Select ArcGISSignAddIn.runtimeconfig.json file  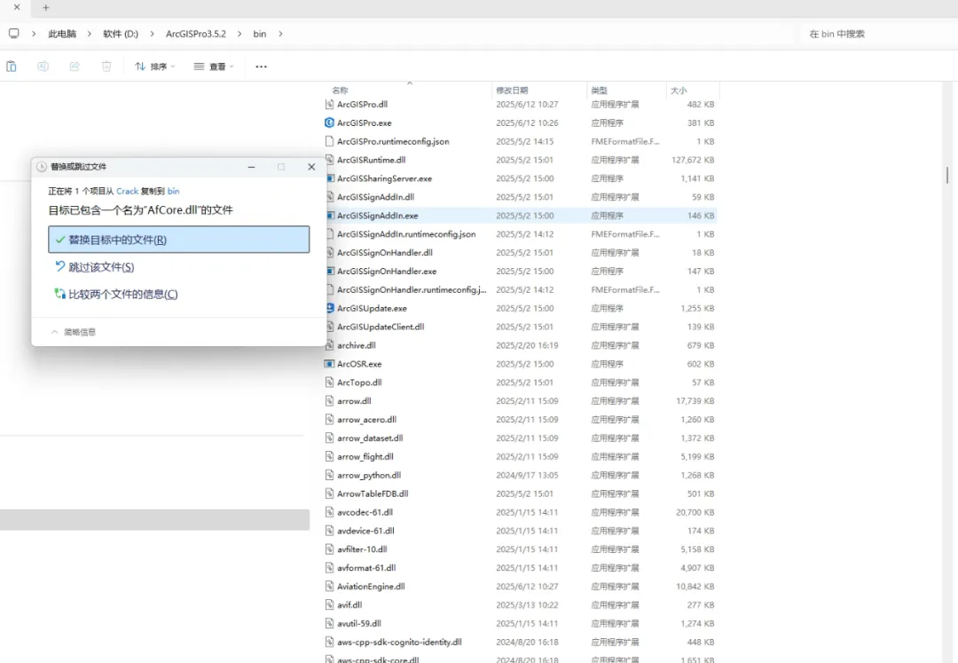pos(406,234)
